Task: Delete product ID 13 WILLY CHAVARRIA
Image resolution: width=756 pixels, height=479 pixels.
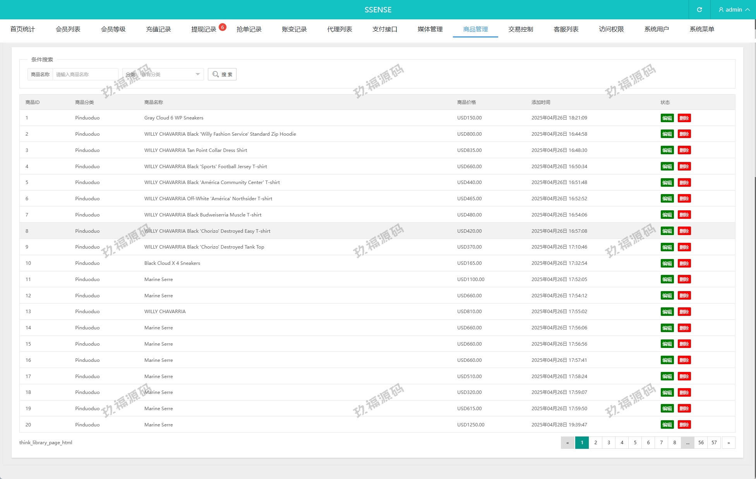Action: click(684, 312)
